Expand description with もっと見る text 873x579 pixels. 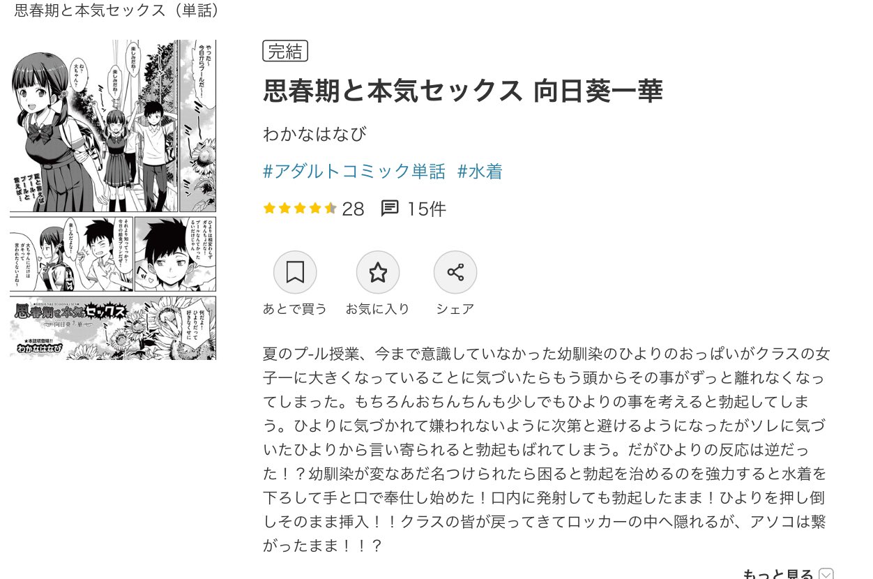pos(777,573)
